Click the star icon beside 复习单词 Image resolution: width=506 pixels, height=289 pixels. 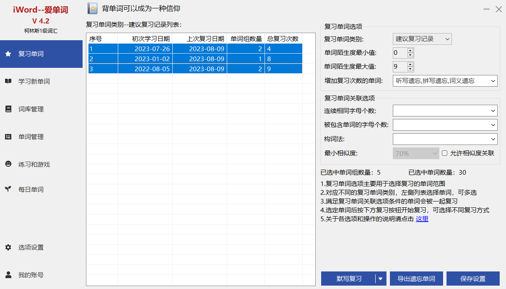point(8,54)
